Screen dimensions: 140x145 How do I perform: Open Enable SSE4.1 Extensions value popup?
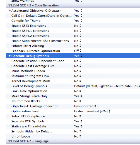(x=78, y=31)
